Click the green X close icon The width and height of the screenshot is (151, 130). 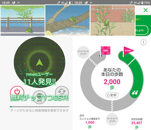click(145, 10)
